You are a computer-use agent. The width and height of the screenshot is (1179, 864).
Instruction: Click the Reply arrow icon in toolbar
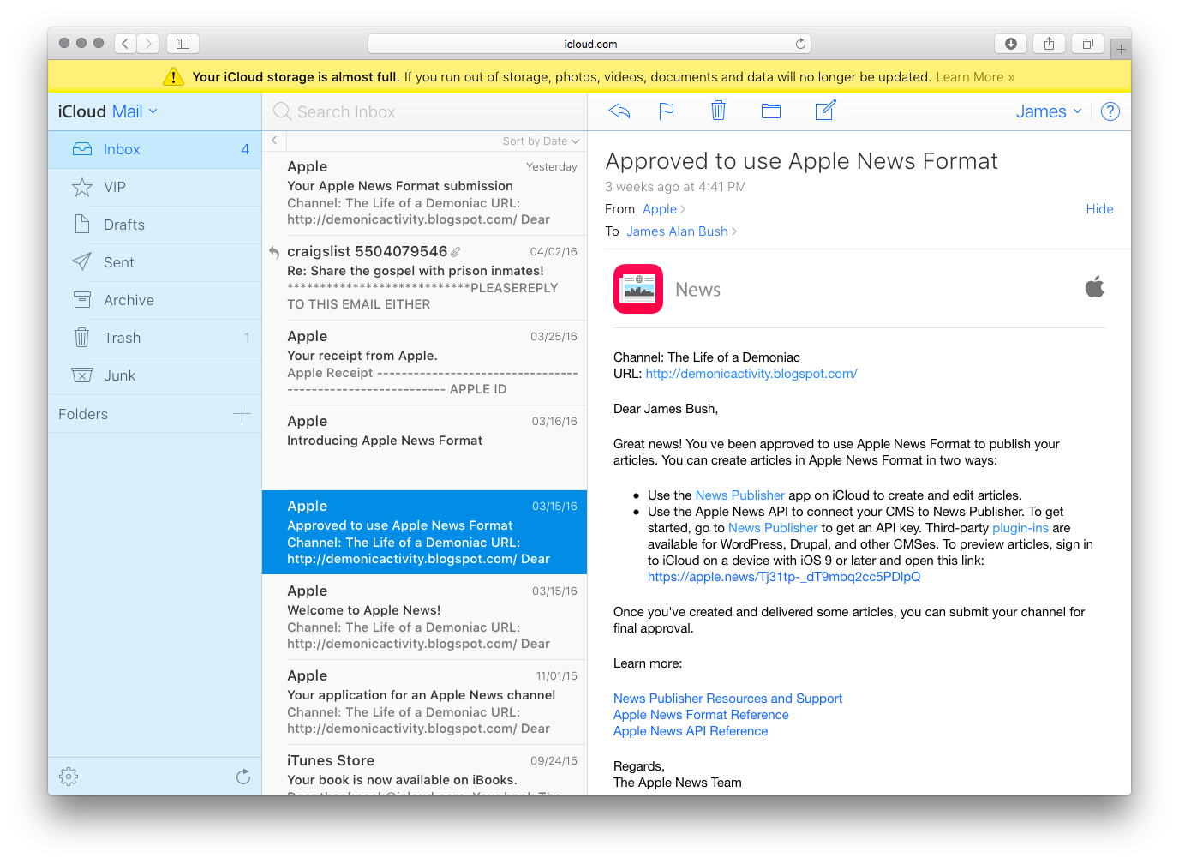[x=619, y=111]
